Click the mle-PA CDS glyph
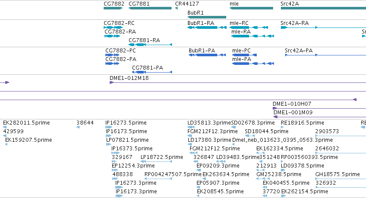 [x=253, y=64]
